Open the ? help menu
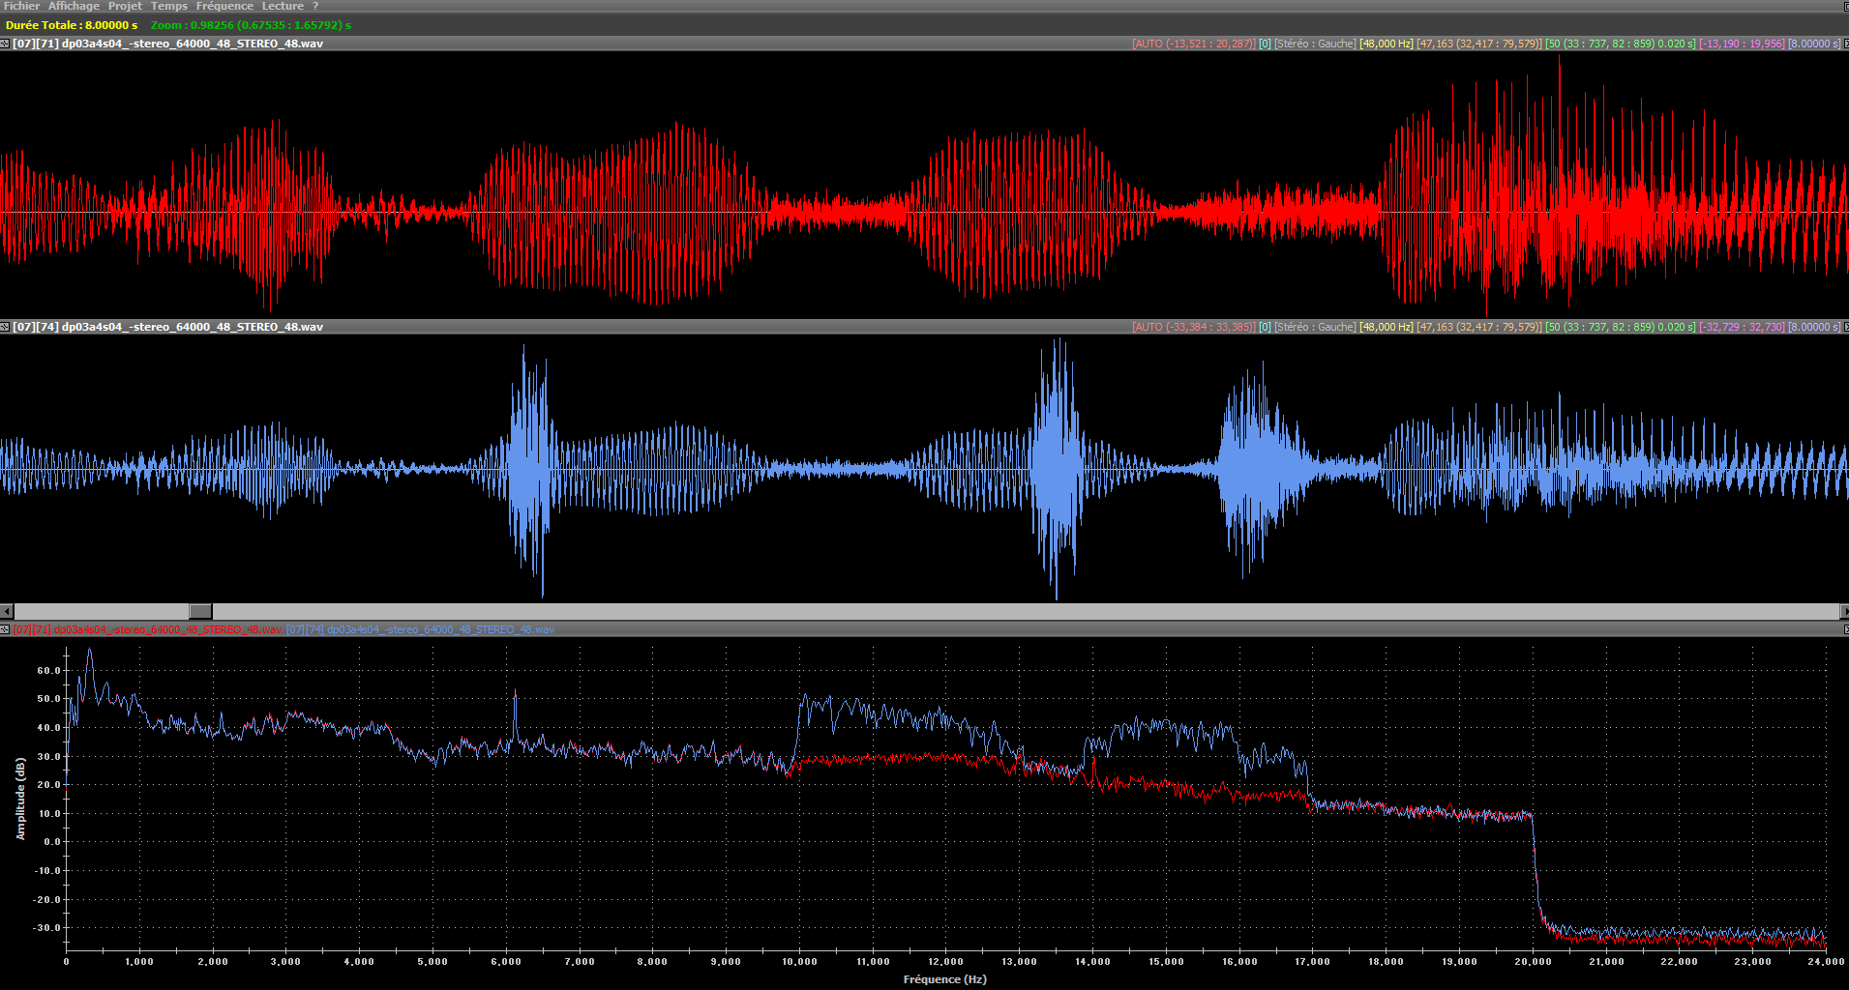This screenshot has width=1849, height=990. tap(315, 6)
